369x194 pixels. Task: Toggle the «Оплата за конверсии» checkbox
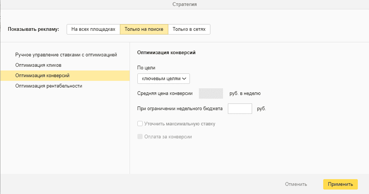pos(140,137)
